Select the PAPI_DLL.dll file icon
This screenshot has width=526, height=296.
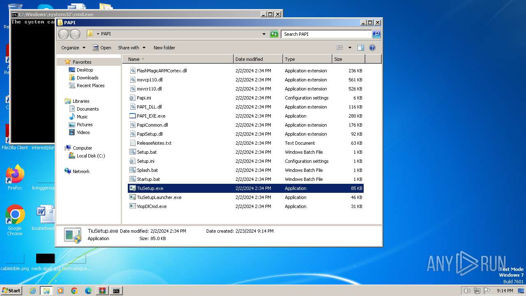point(133,107)
